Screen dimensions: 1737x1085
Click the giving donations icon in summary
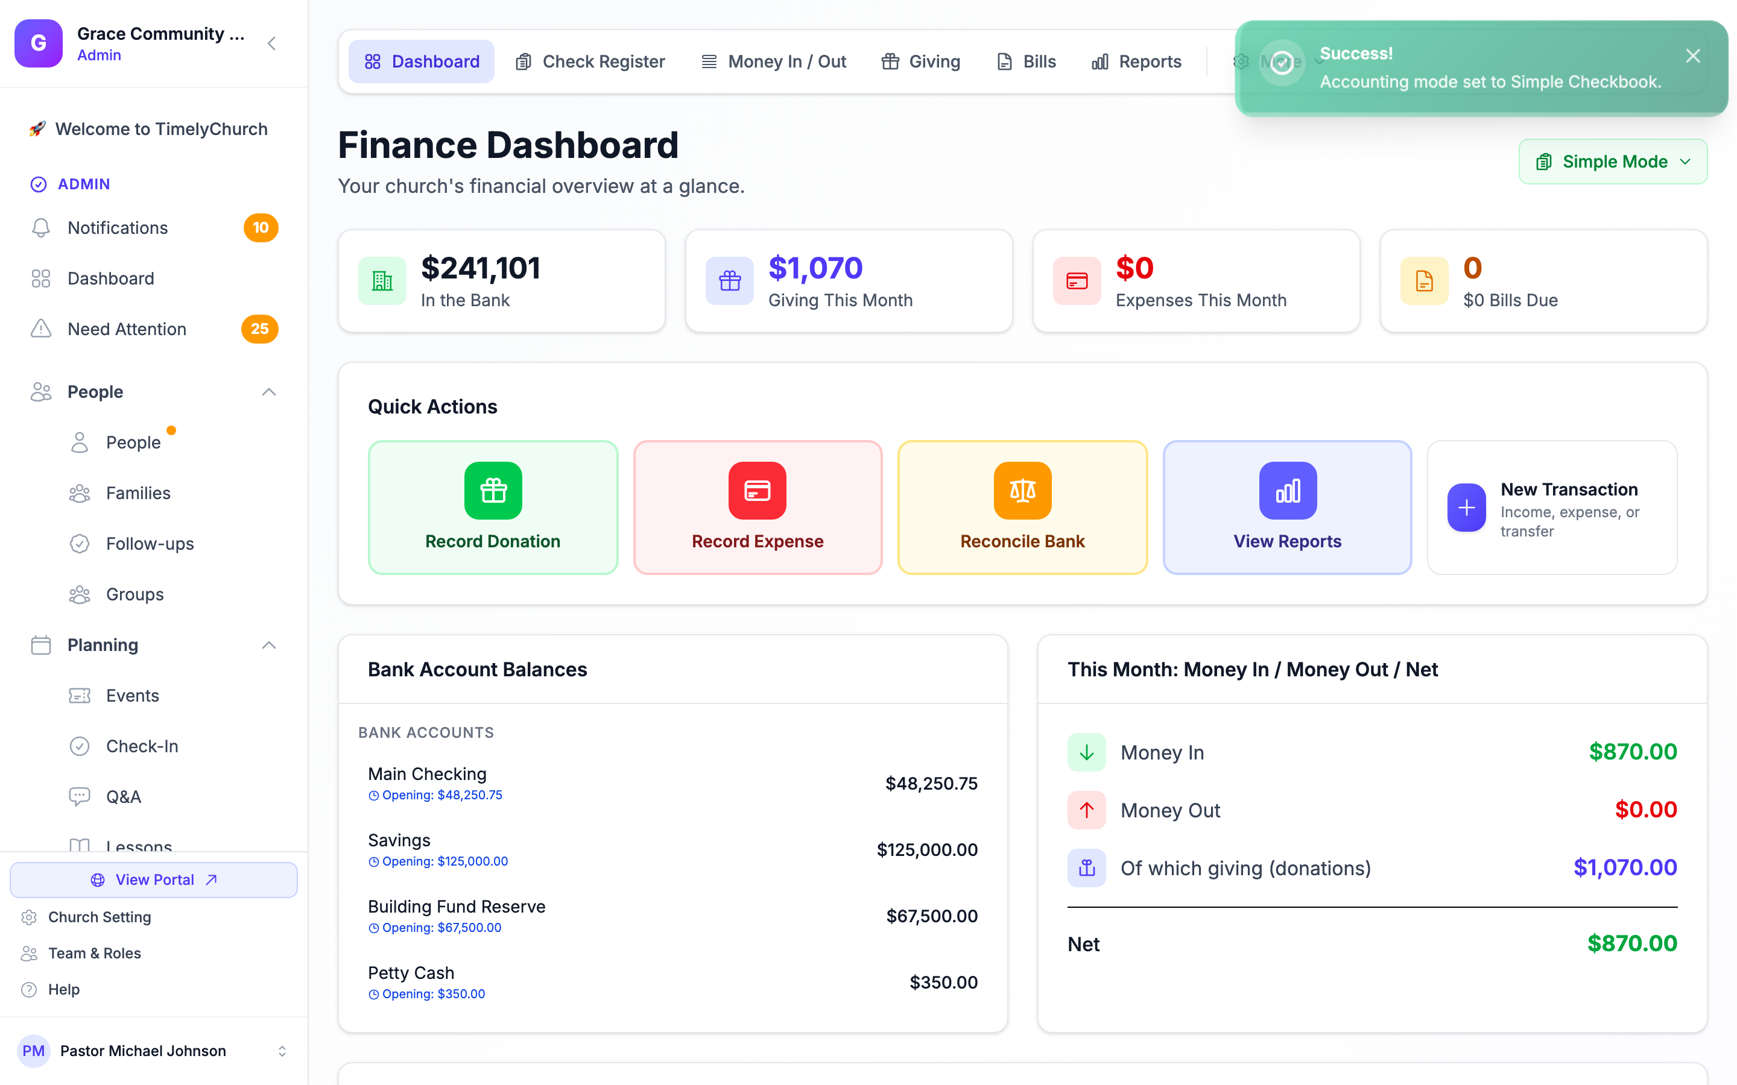1087,868
